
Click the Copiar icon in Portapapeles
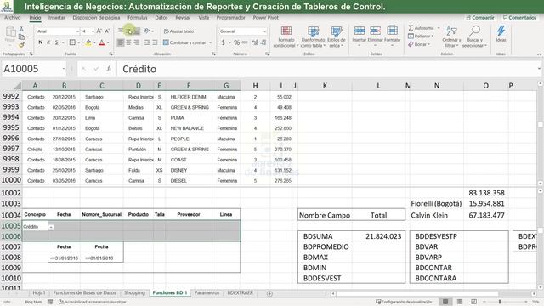21,37
